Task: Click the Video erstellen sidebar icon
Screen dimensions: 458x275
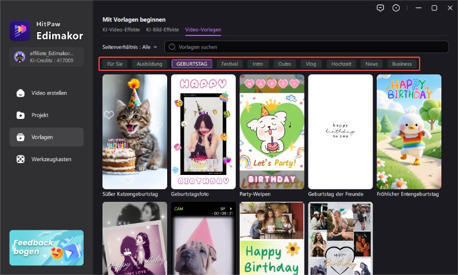Action: tap(21, 93)
